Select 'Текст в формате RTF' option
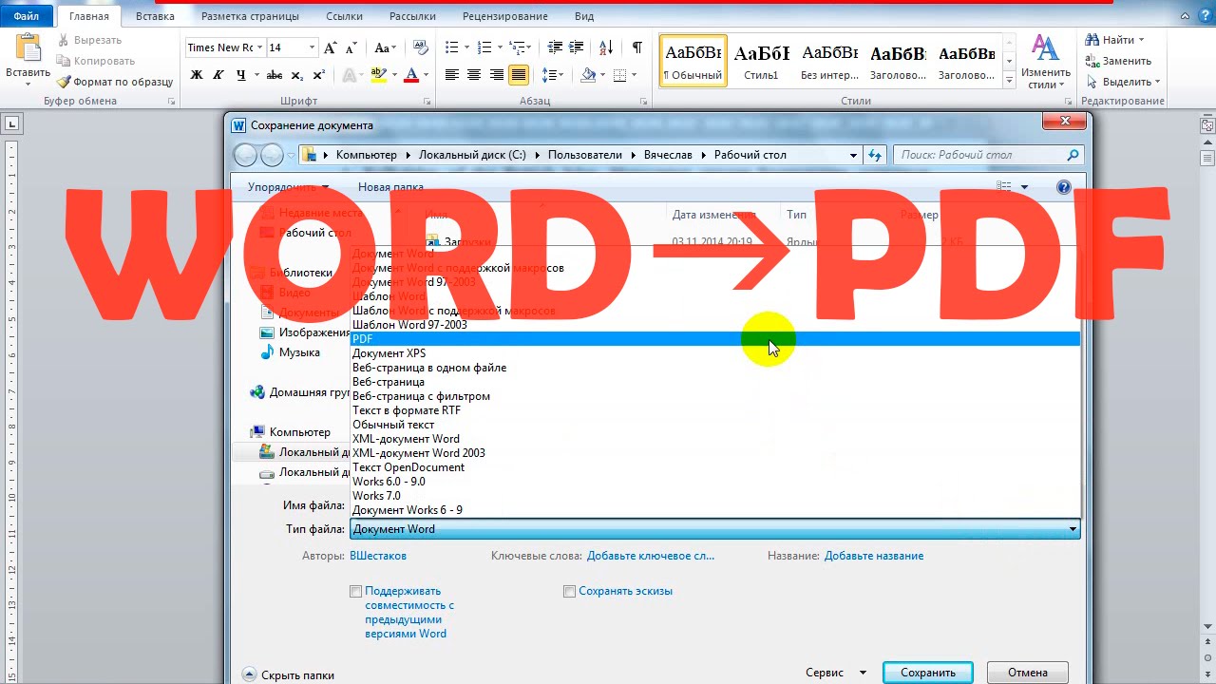 coord(715,410)
